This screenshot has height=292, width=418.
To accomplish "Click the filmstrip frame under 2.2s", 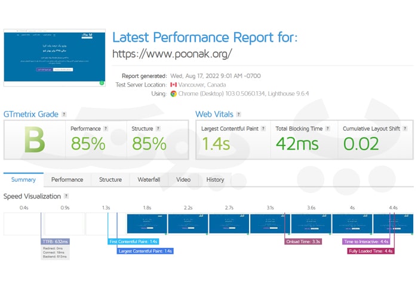I will tap(188, 225).
